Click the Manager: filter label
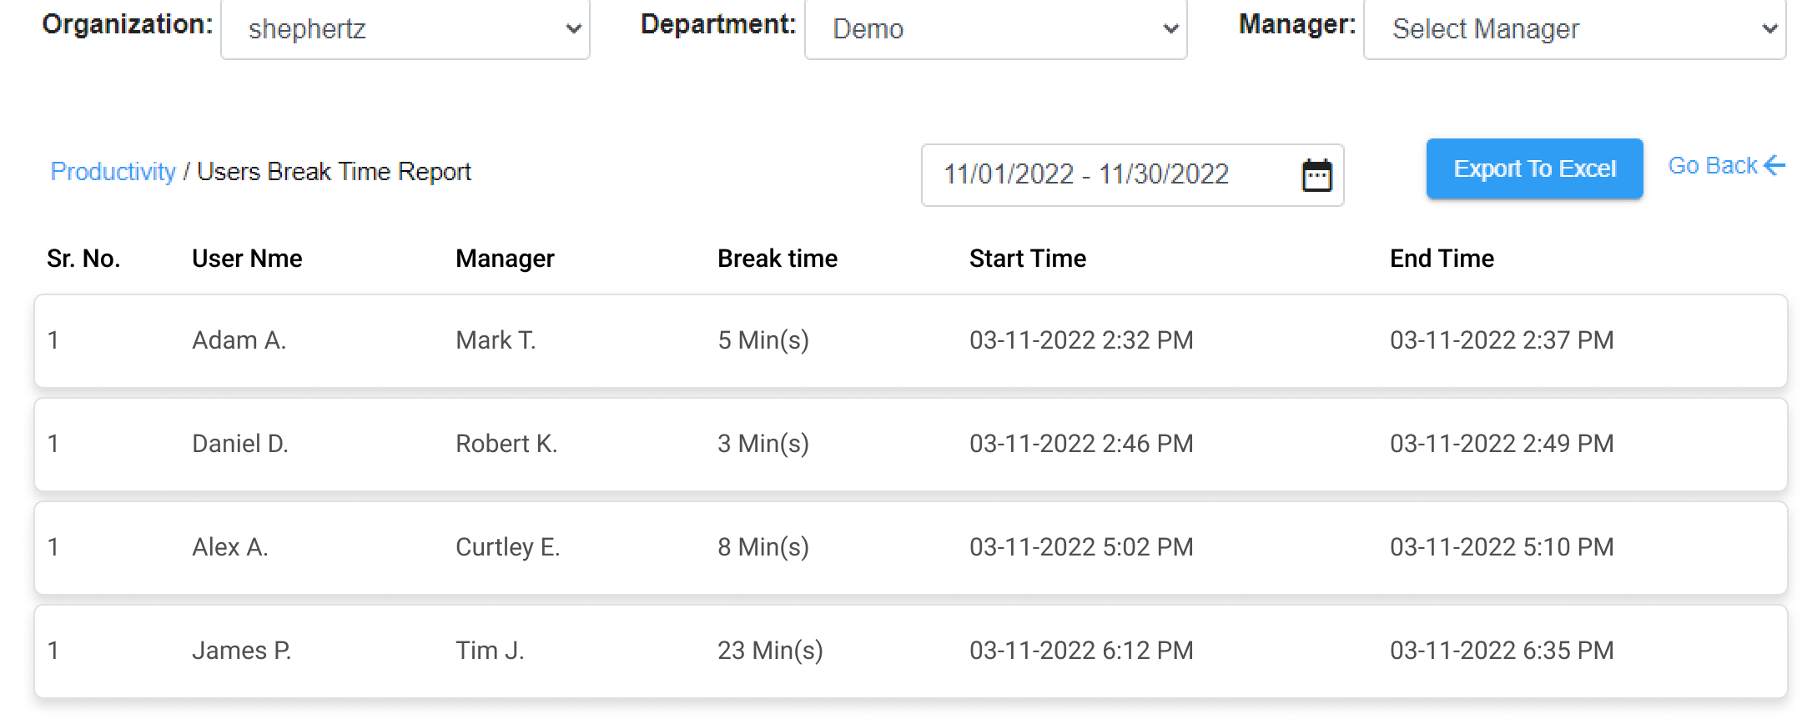The width and height of the screenshot is (1807, 719). click(1297, 24)
